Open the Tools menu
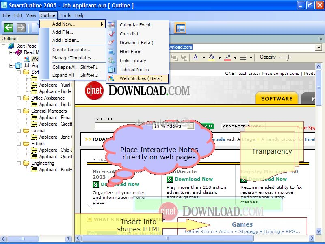Image resolution: width=325 pixels, height=244 pixels. tap(65, 15)
